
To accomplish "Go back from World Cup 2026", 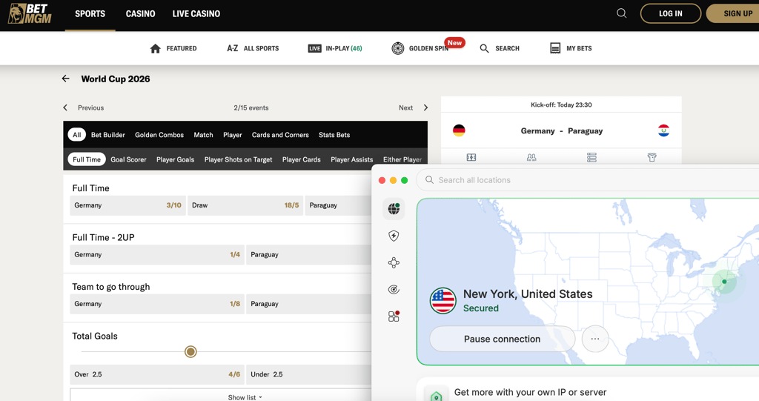I will click(66, 79).
